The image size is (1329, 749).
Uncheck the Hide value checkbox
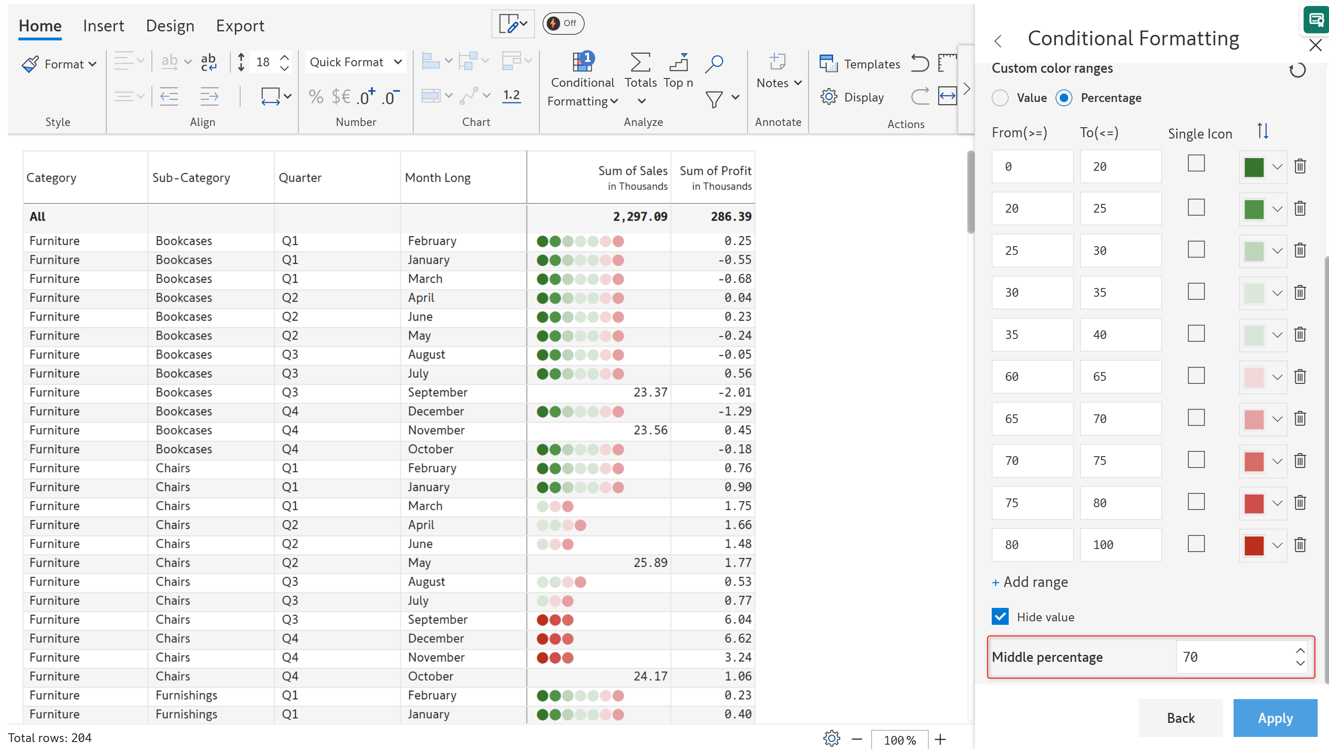click(x=1000, y=617)
